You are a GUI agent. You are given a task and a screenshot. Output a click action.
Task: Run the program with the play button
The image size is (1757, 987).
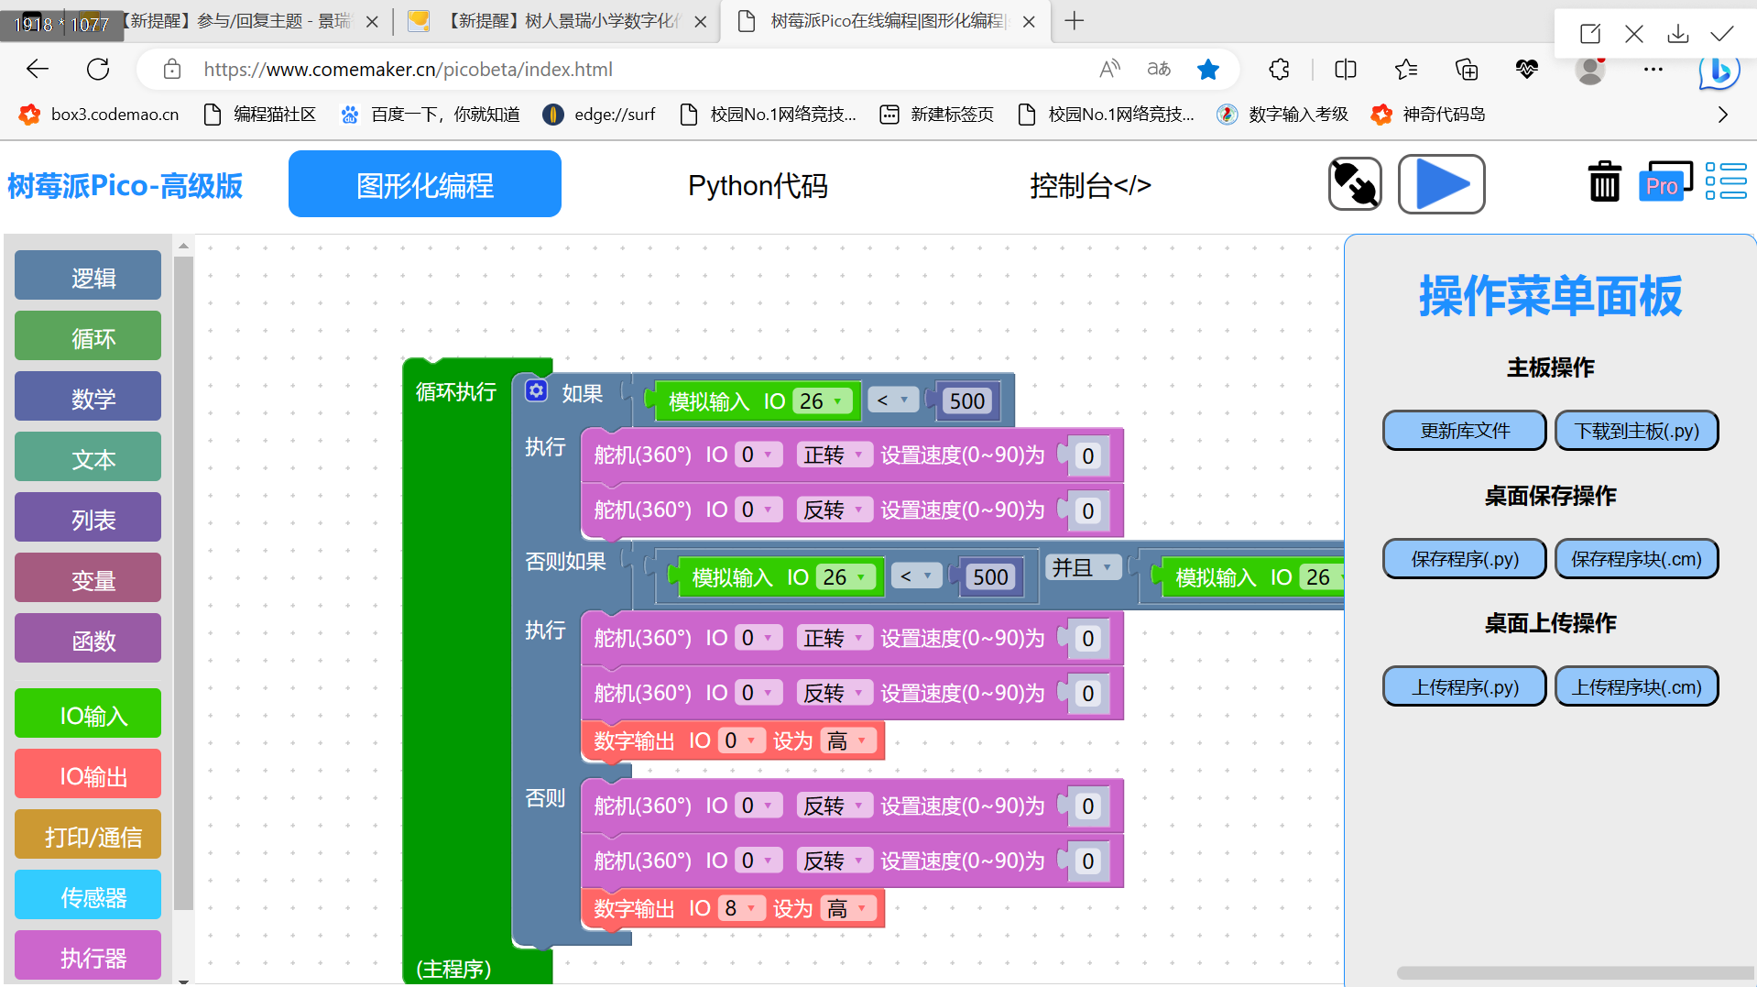(x=1441, y=184)
